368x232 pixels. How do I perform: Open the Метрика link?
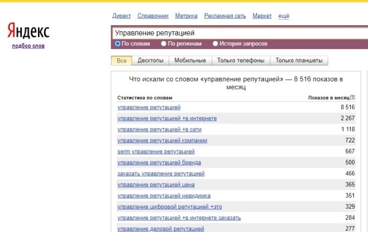point(186,16)
